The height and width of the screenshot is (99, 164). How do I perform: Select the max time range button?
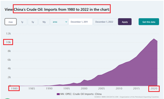click(10, 22)
